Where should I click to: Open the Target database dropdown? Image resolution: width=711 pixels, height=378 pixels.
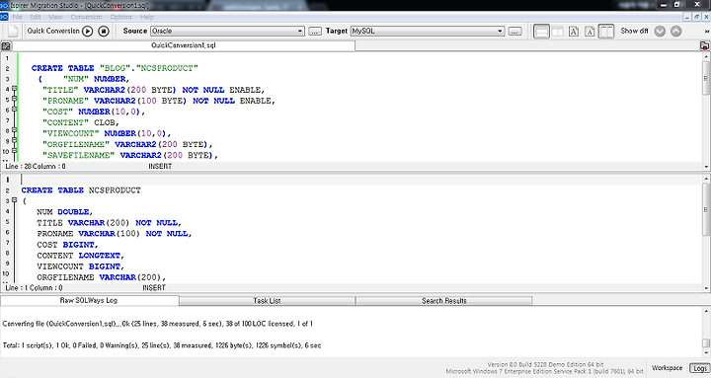tap(428, 31)
